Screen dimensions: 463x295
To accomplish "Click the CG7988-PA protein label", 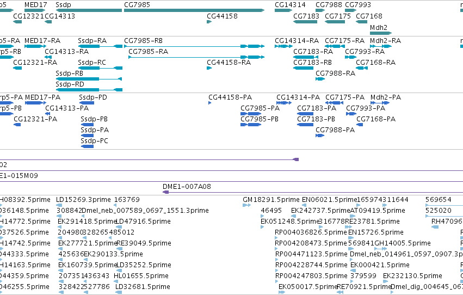I will point(335,130).
